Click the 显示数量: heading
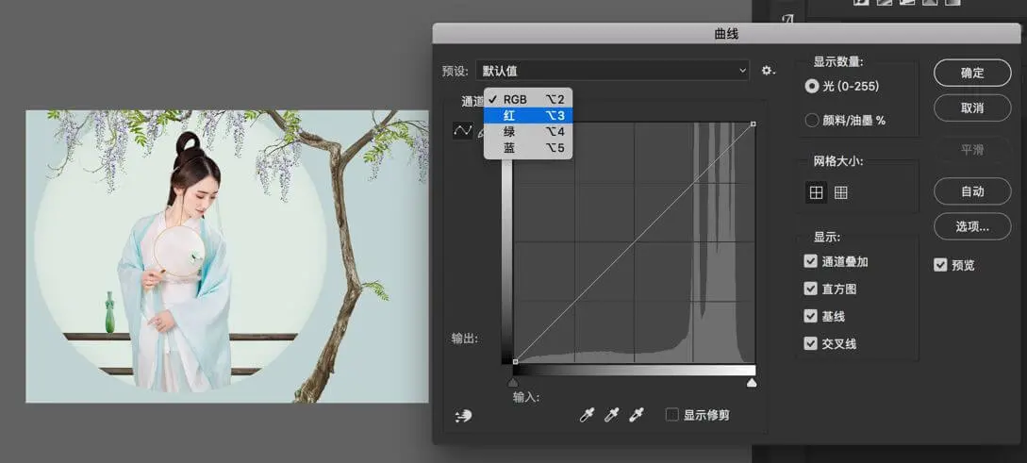Screen dimensions: 1027x463 point(838,61)
